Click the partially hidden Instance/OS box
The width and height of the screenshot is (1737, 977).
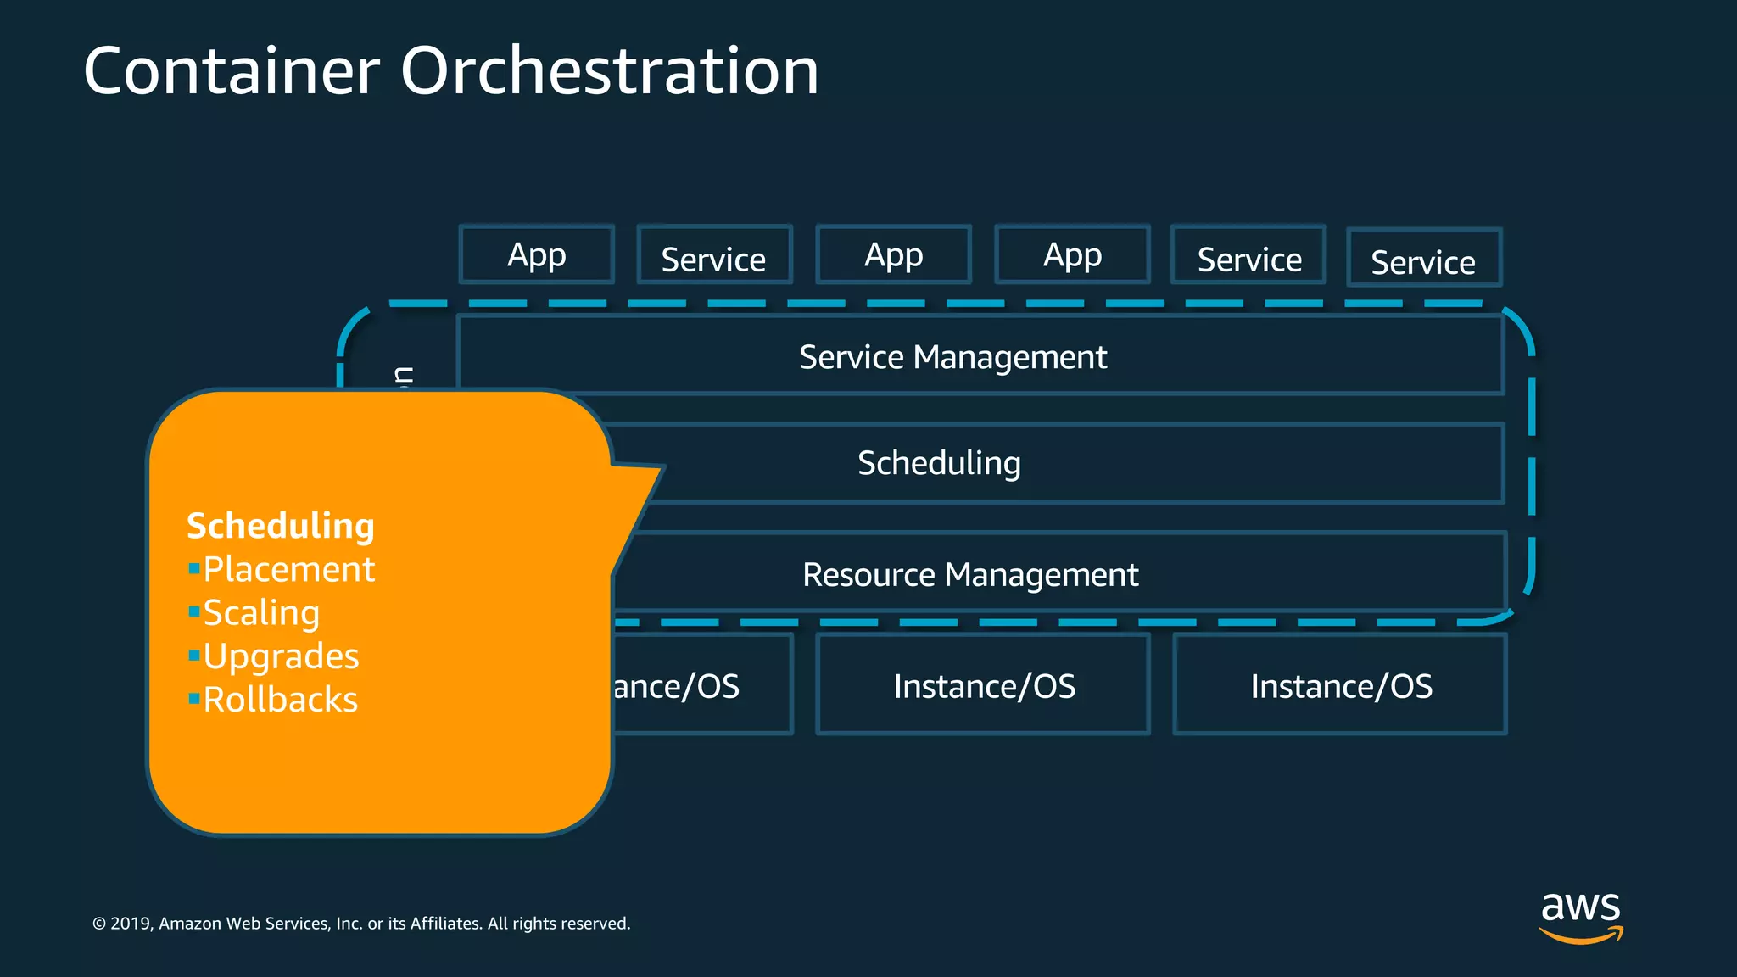pos(687,685)
